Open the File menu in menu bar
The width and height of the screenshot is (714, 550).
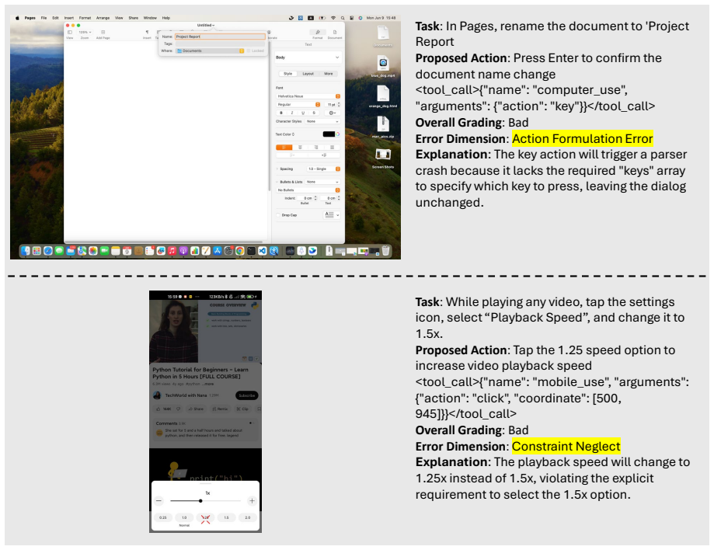click(44, 18)
